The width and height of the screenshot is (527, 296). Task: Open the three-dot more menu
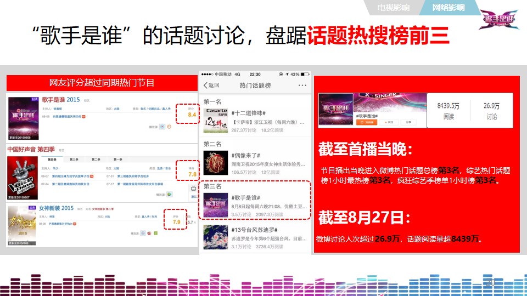pyautogui.click(x=302, y=86)
